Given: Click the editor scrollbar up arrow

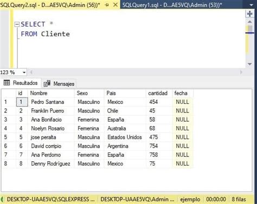Looking at the screenshot, I should 250,22.
